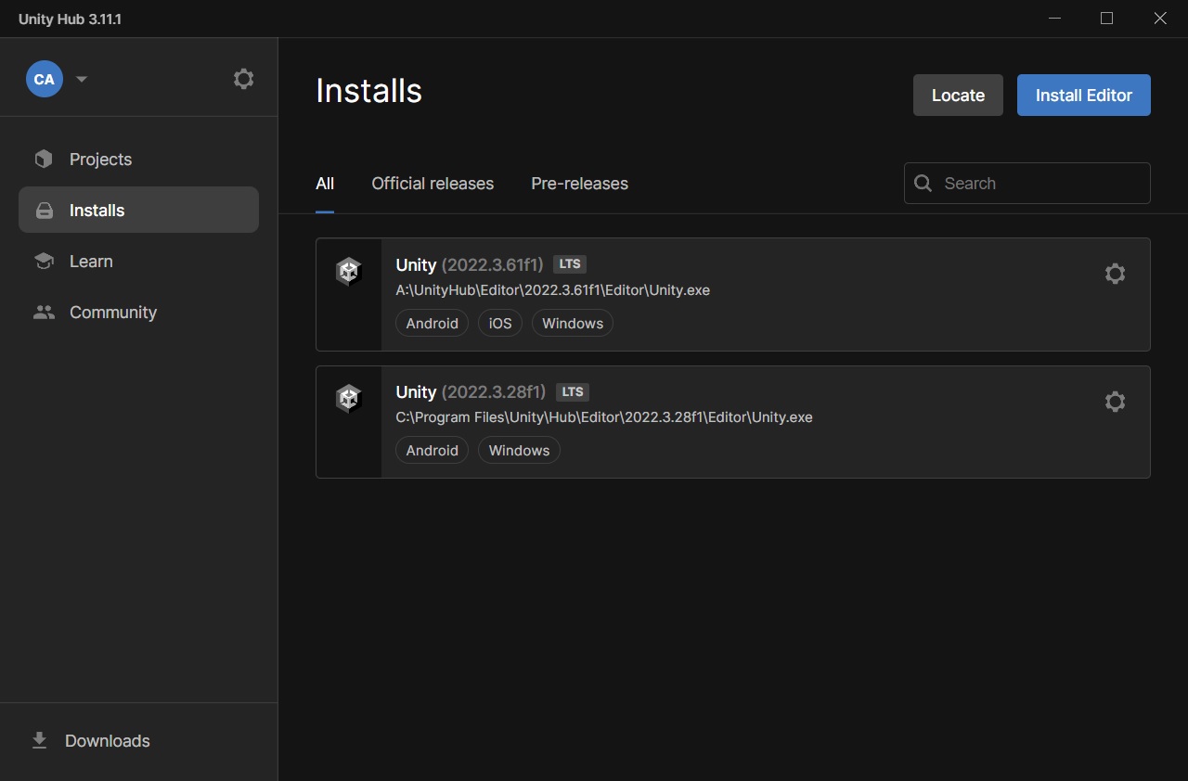
Task: Close the Unity Hub window
Action: tap(1160, 19)
